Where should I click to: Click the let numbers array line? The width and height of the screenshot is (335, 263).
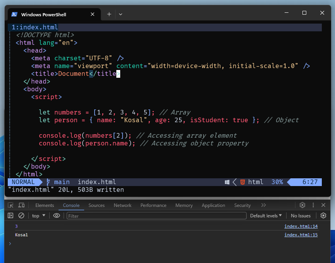[x=114, y=112]
